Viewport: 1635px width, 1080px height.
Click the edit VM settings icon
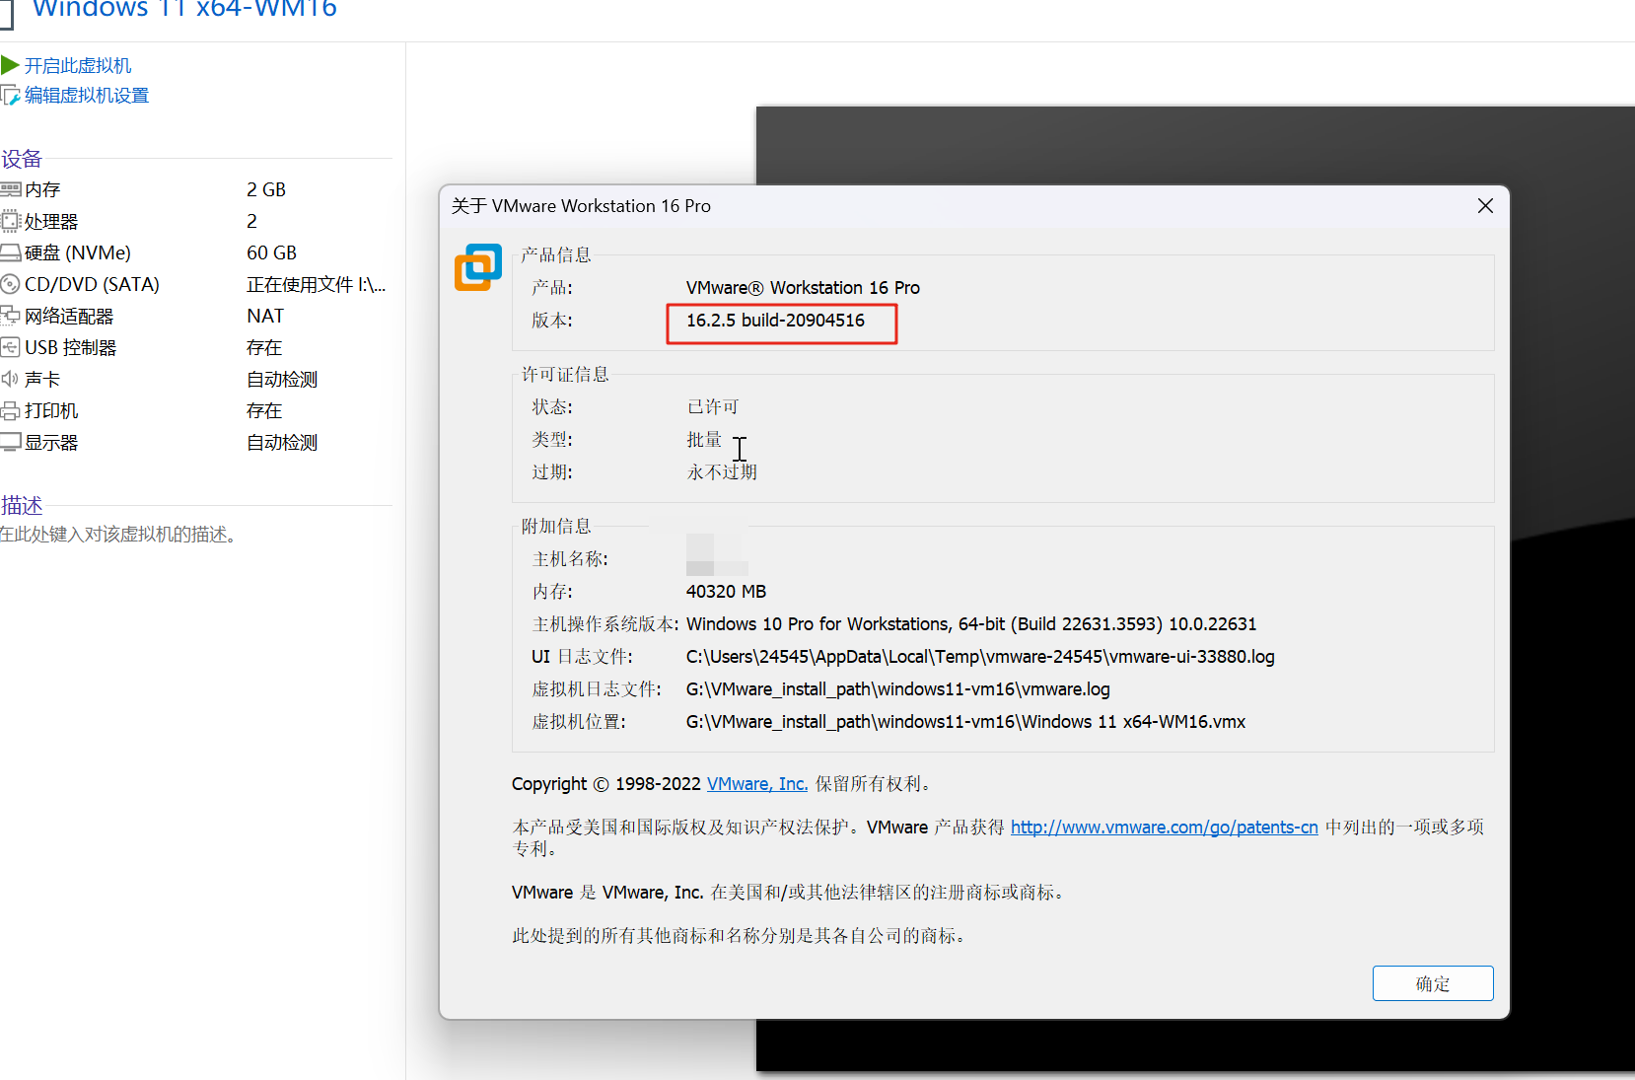[10, 96]
